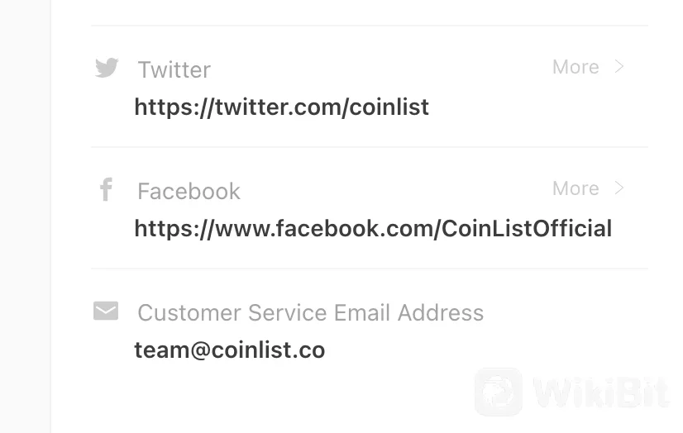The width and height of the screenshot is (683, 433).
Task: Click the divider line above the Twitter row
Action: coord(369,26)
